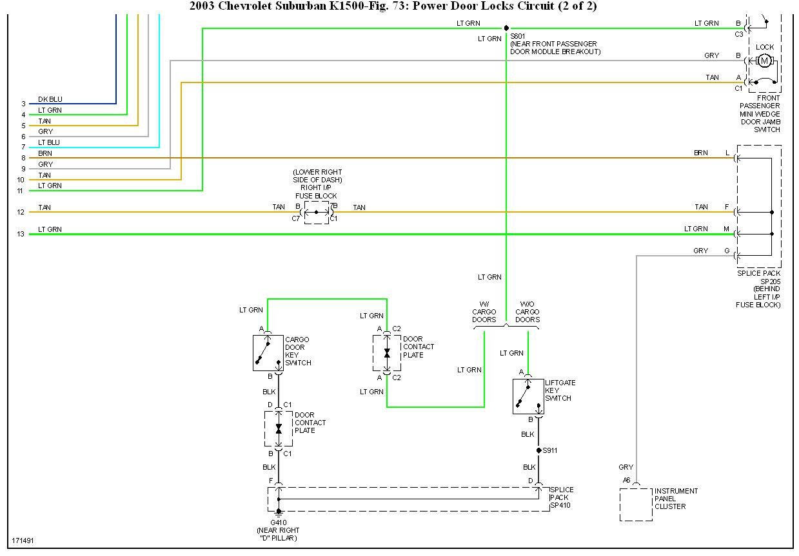The width and height of the screenshot is (799, 556).
Task: Click the S601 label
Action: pos(518,37)
